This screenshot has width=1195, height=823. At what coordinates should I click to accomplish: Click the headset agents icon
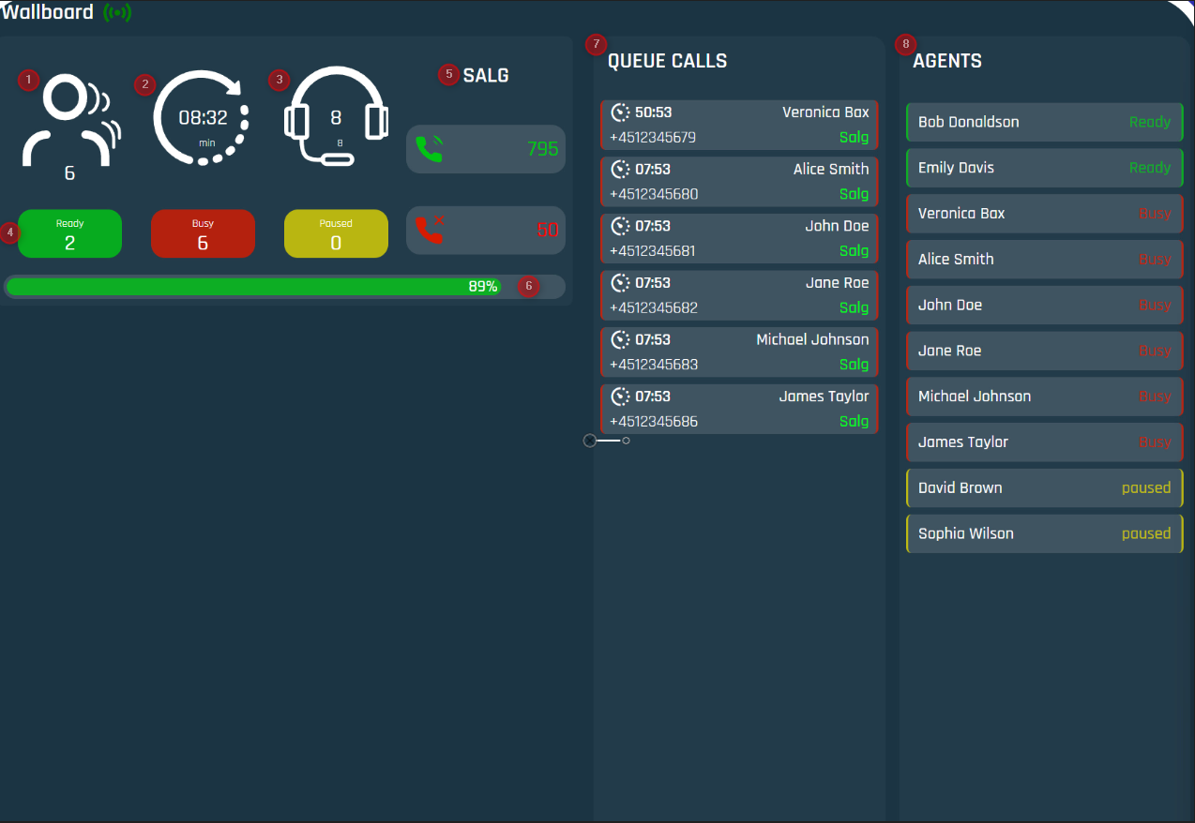click(336, 116)
